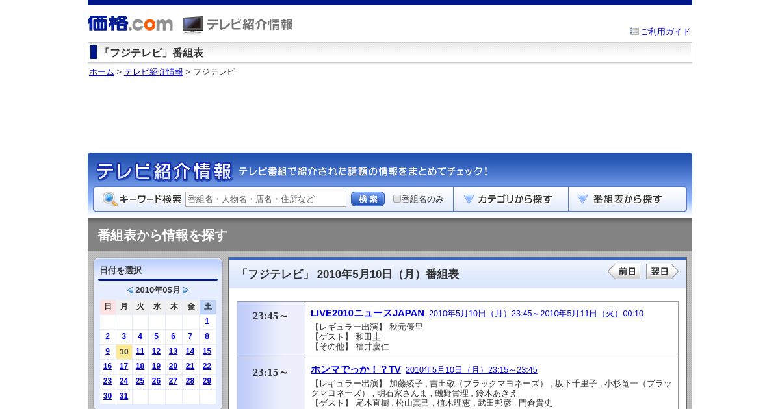The width and height of the screenshot is (780, 409).
Task: Select May 27 in the calendar
Action: tap(173, 381)
